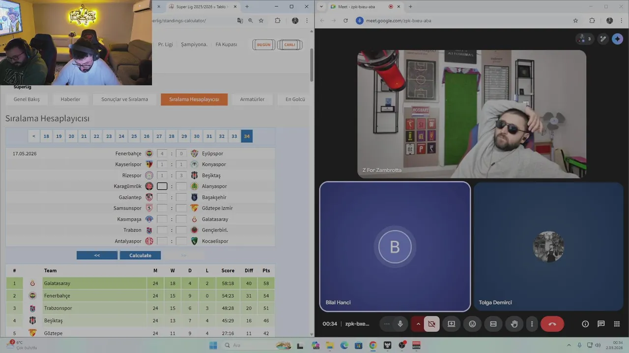Image resolution: width=629 pixels, height=353 pixels.
Task: Open OBS Studio from taskbar
Action: pyautogui.click(x=402, y=345)
